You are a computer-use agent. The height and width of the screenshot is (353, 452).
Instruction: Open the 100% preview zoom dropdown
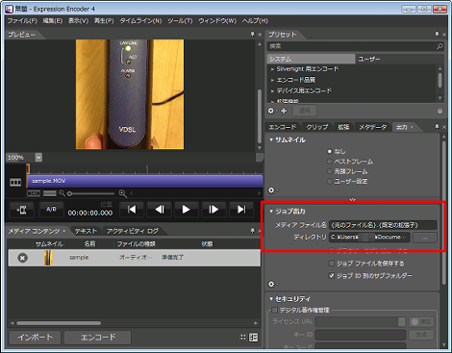(x=38, y=158)
